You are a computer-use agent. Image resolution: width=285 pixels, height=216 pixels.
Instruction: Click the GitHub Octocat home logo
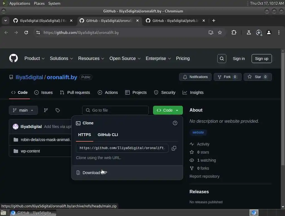[x=13, y=58]
